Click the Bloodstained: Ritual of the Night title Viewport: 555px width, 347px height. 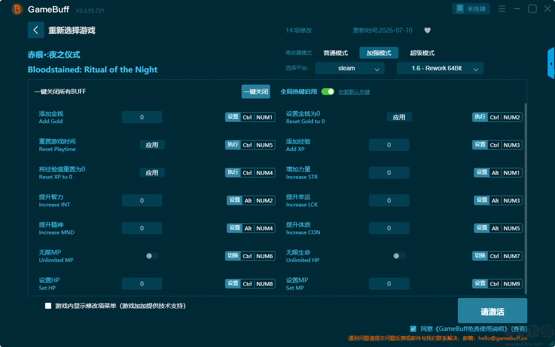92,70
